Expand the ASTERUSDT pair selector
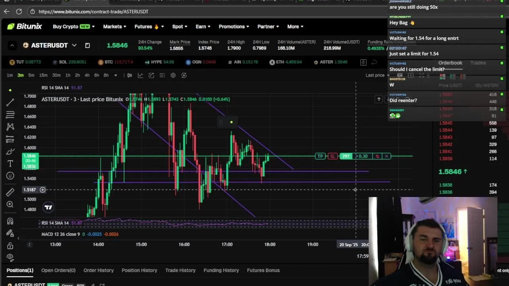Image resolution: width=509 pixels, height=286 pixels. click(x=74, y=45)
